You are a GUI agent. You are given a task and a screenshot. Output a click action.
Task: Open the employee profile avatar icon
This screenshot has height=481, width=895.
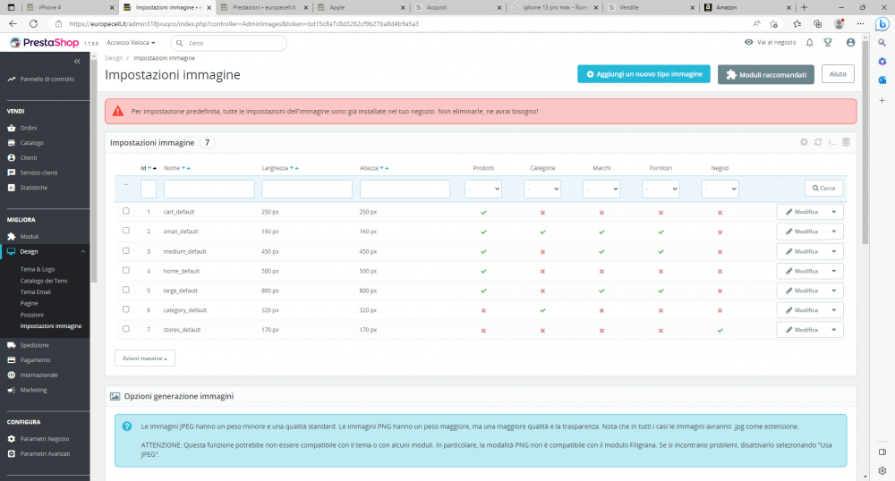850,43
